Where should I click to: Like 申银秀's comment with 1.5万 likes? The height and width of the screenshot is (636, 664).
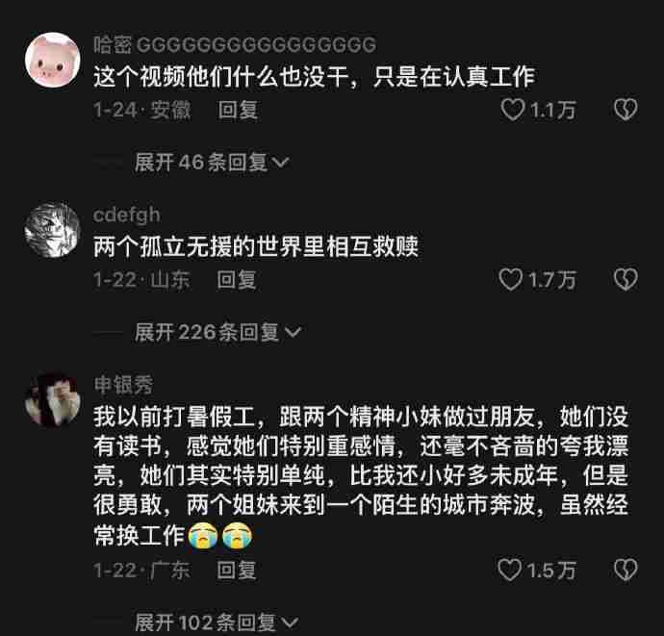509,570
